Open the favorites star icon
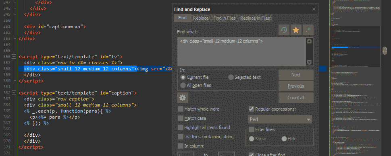This screenshot has width=391, height=156. click(296, 30)
